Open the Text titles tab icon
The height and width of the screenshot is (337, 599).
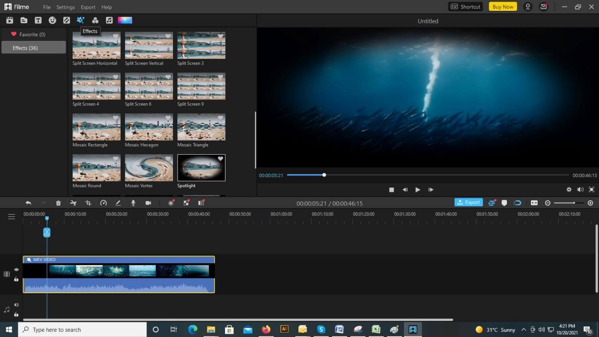tap(38, 20)
